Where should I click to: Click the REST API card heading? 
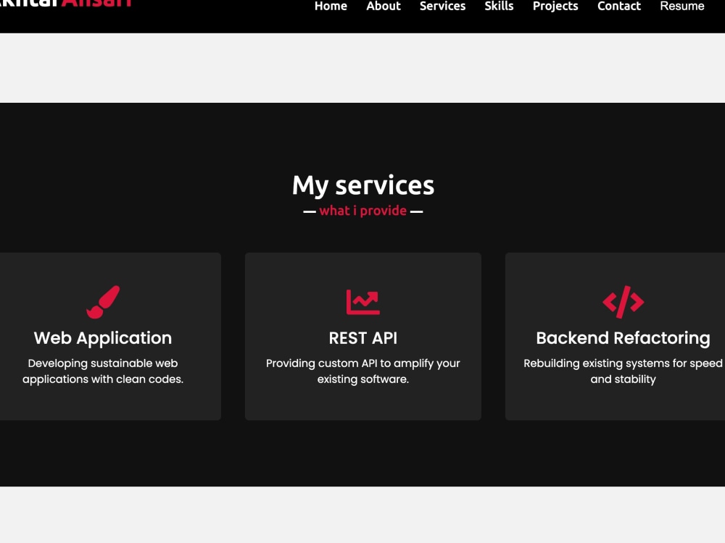pyautogui.click(x=363, y=338)
